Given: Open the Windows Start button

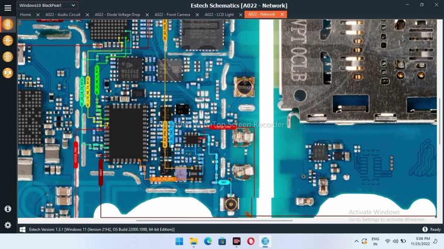Looking at the screenshot, I should click(179, 241).
